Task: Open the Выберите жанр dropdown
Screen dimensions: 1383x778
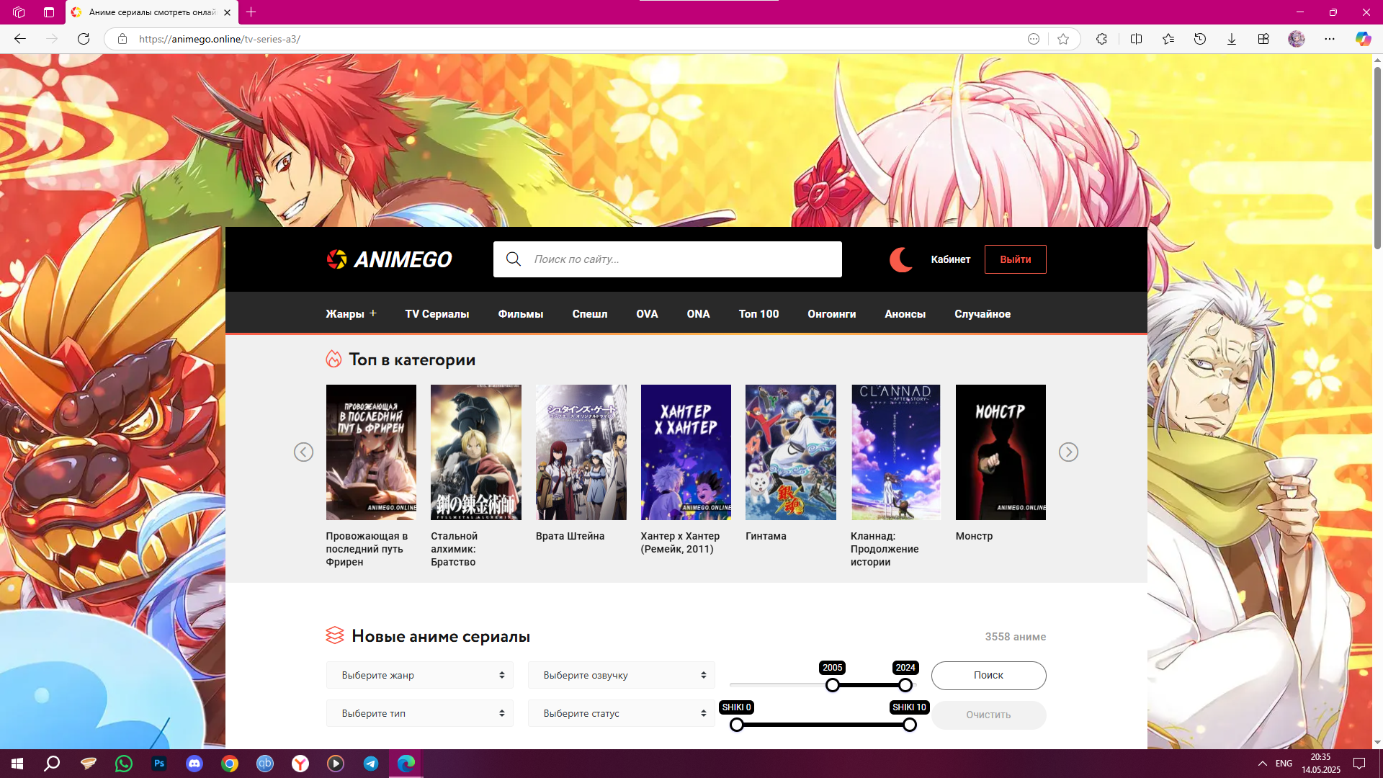Action: [x=419, y=675]
